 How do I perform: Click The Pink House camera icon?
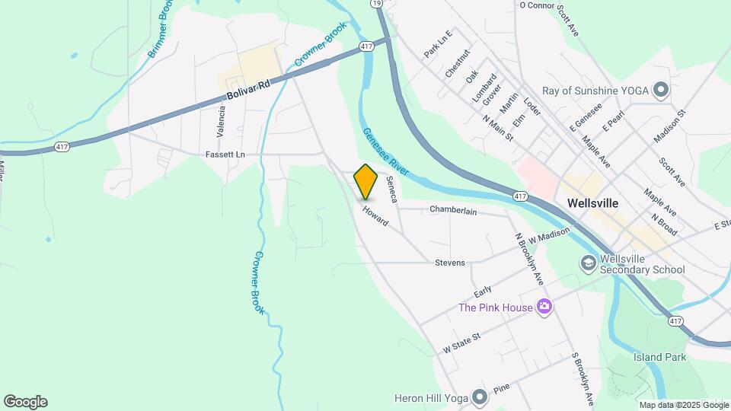pos(544,307)
